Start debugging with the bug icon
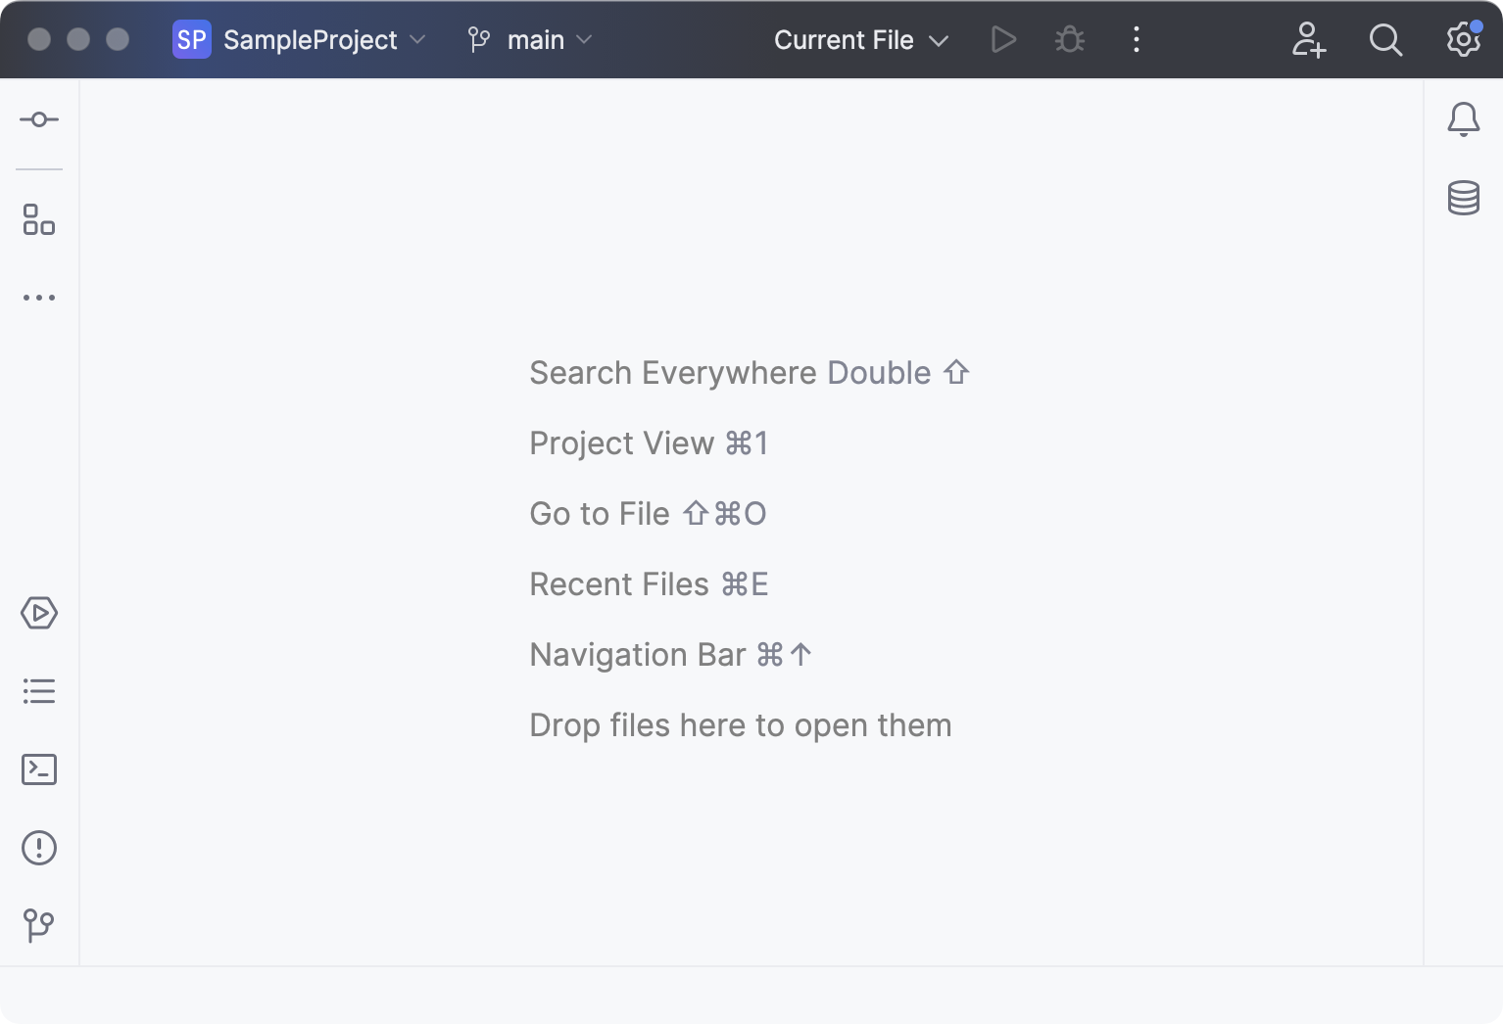This screenshot has height=1024, width=1503. (1068, 40)
